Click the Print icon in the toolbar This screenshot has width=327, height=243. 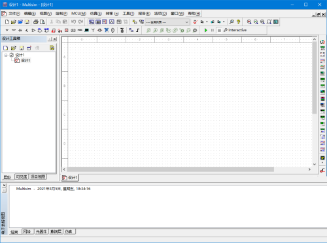(36, 22)
